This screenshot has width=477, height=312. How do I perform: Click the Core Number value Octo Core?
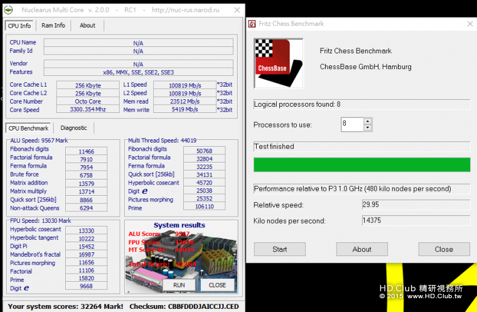click(x=88, y=101)
